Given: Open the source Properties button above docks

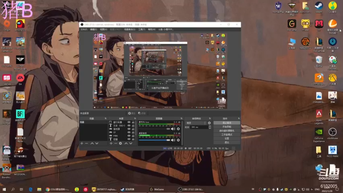Looking at the screenshot, I should coord(132,113).
